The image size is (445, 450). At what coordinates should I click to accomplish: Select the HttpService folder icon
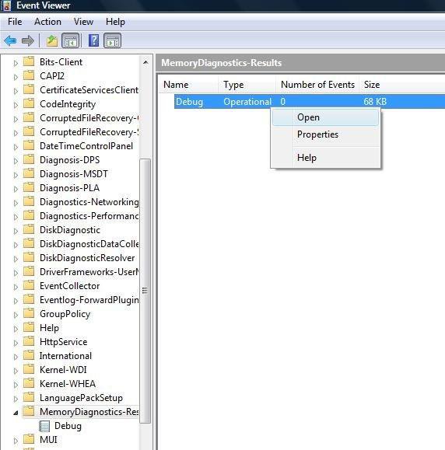(29, 341)
